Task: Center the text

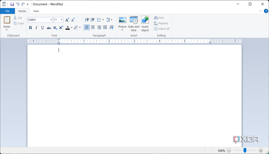Action: 93,27
